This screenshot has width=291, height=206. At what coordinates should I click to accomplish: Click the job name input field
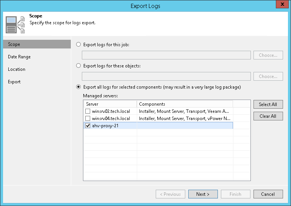tap(166, 55)
